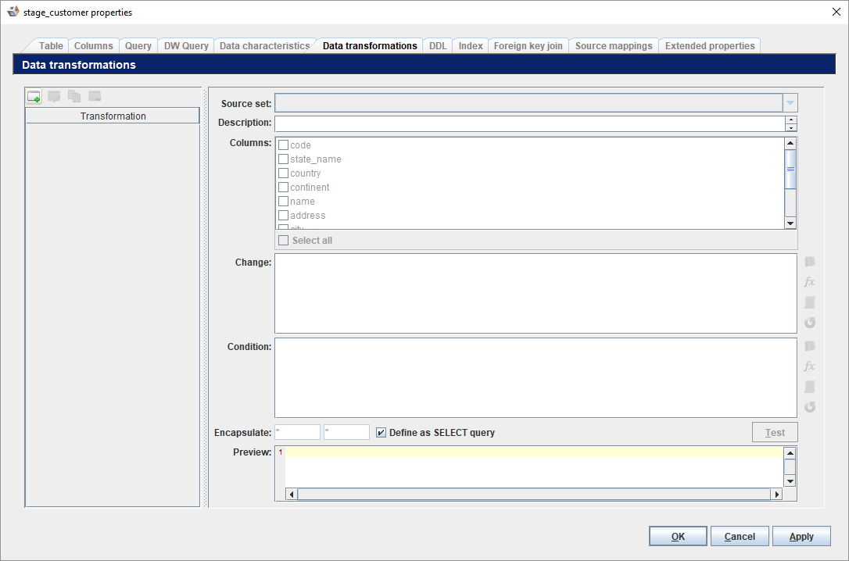This screenshot has height=561, width=849.
Task: Click Description field up arrow
Action: coord(791,120)
